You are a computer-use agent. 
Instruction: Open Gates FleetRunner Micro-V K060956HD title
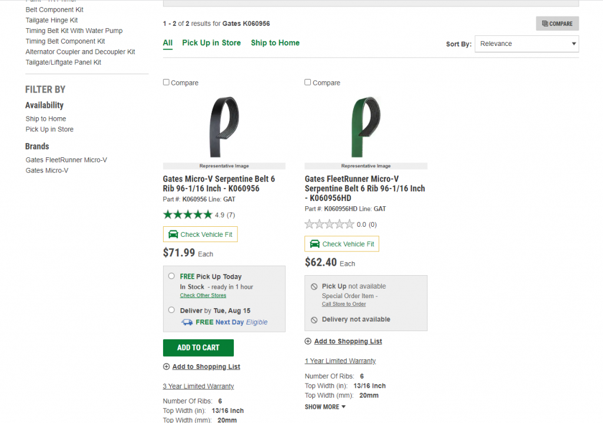(x=365, y=189)
